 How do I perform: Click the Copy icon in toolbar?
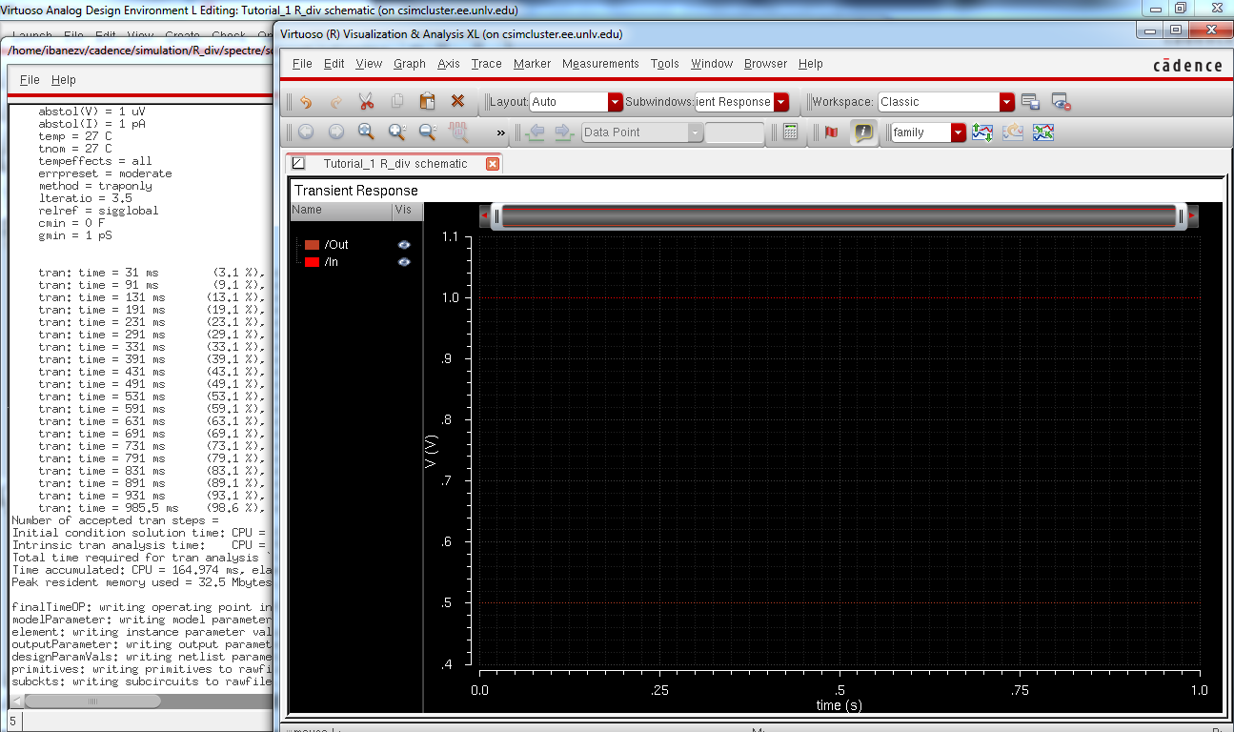click(397, 102)
